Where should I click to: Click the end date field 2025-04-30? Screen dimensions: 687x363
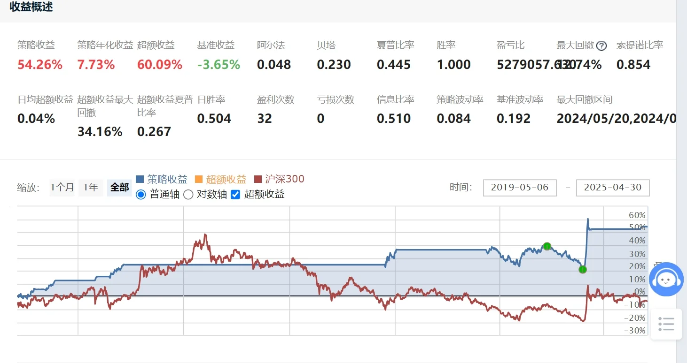[612, 188]
